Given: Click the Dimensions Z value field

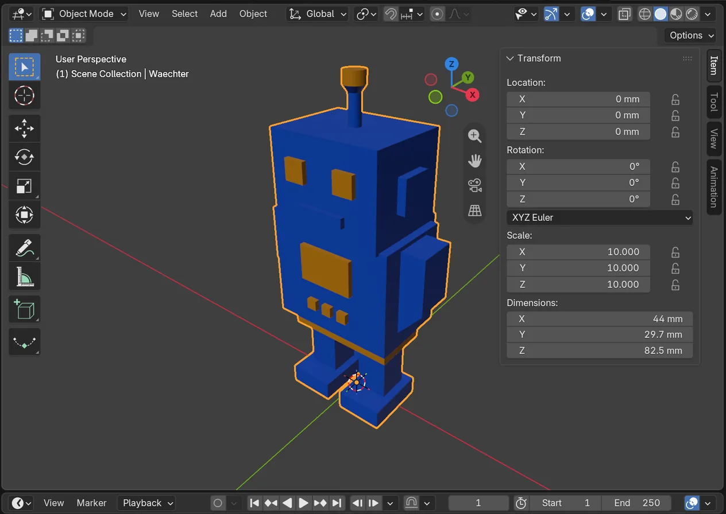Looking at the screenshot, I should [600, 351].
